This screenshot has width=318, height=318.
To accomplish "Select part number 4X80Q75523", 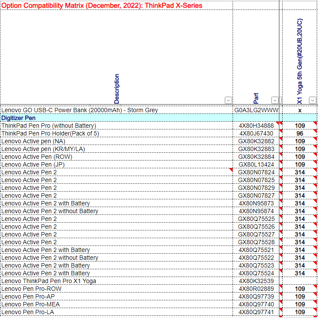I will point(256,265).
